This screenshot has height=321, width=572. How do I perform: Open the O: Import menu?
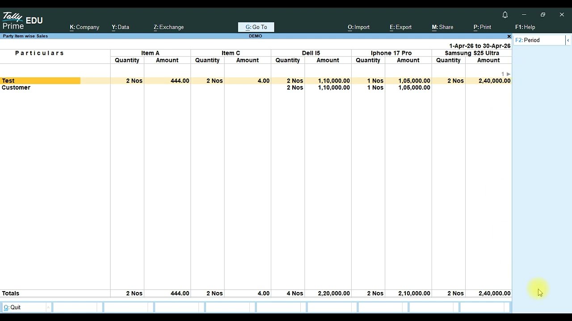click(358, 27)
